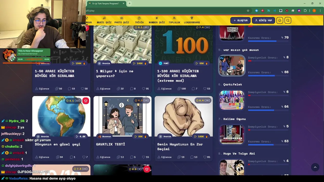Open comments on 'GAVATLIK TESTİ' card
The height and width of the screenshot is (182, 324).
(132, 157)
